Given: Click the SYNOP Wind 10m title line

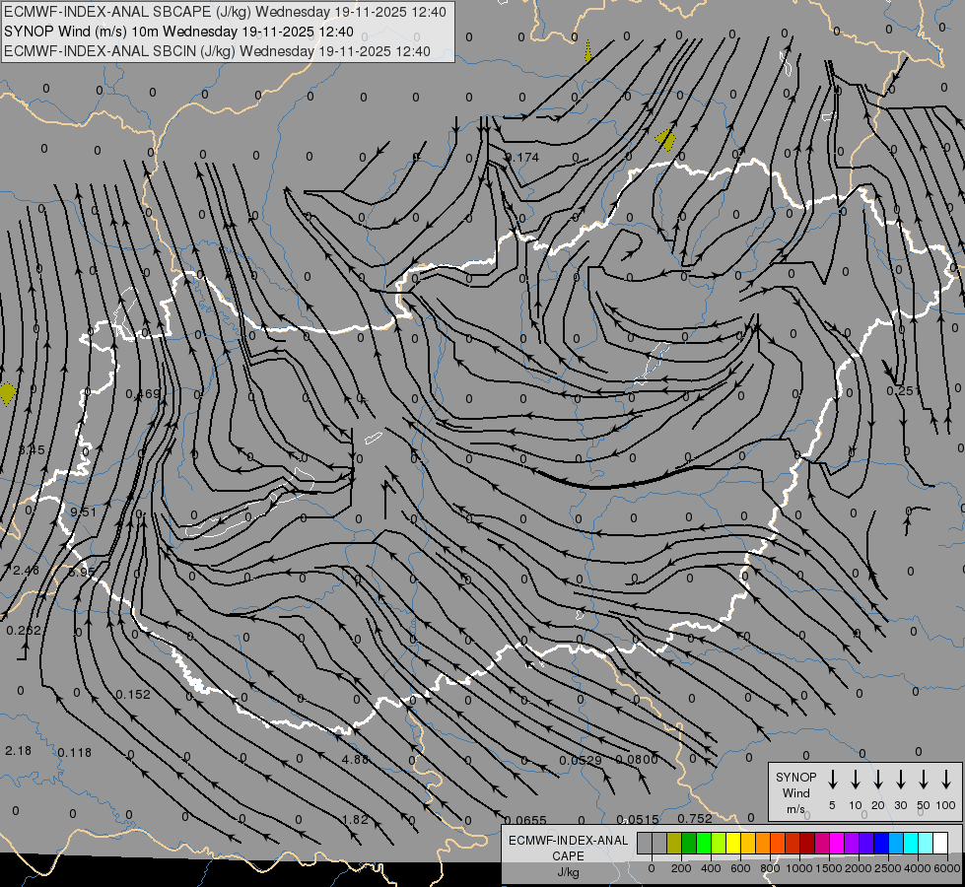Looking at the screenshot, I should (178, 32).
